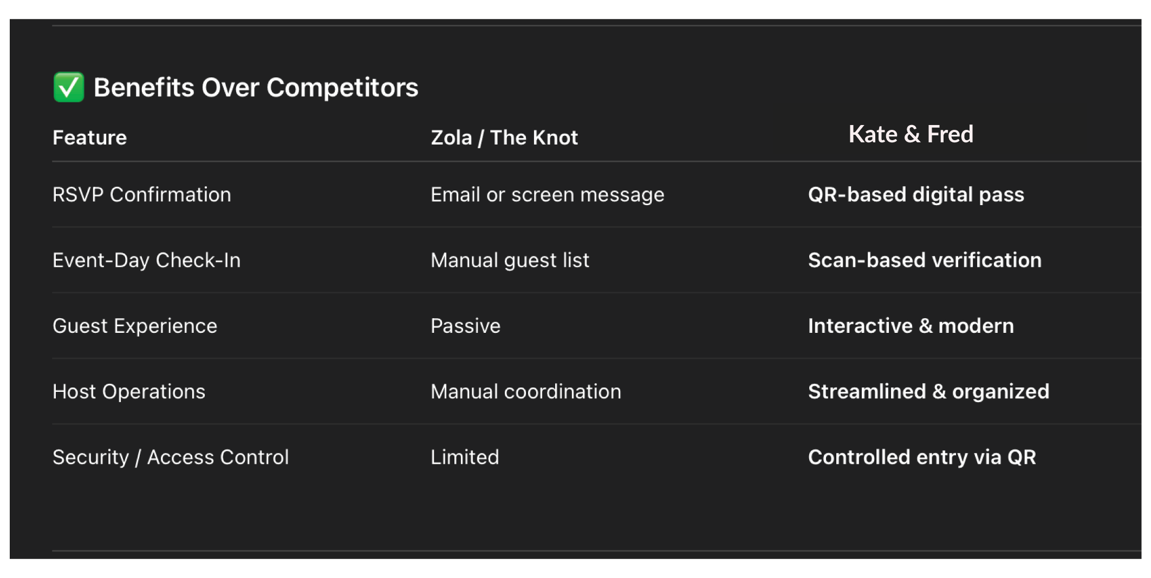1151x578 pixels.
Task: Click the "QR-based digital pass" cell
Action: [916, 195]
